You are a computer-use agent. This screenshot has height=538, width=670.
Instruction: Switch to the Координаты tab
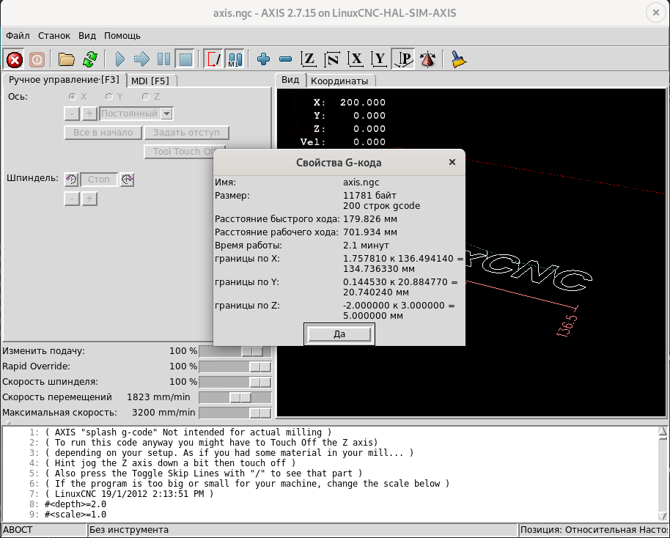coord(339,81)
